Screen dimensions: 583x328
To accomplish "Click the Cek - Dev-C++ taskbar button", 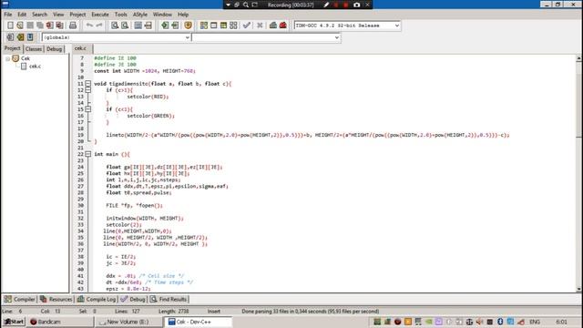I will [199, 322].
